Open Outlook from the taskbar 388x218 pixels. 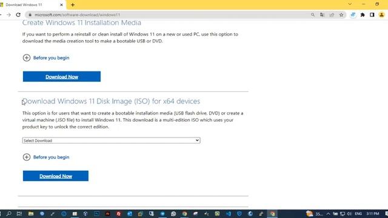click(x=129, y=214)
